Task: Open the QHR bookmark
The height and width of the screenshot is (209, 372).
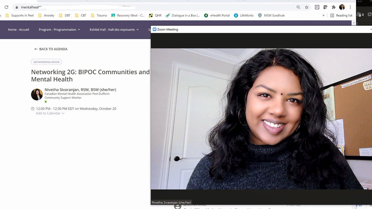Action: 155,16
